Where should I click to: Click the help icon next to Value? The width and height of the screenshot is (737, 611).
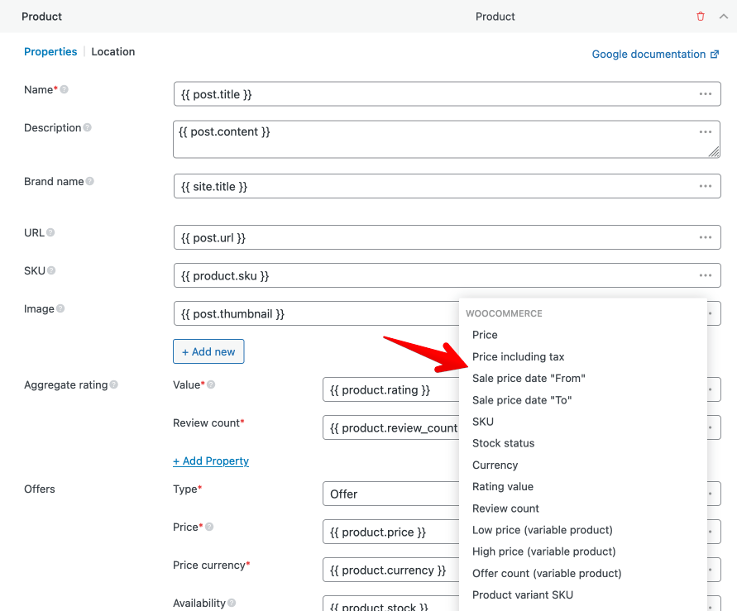[x=211, y=384]
